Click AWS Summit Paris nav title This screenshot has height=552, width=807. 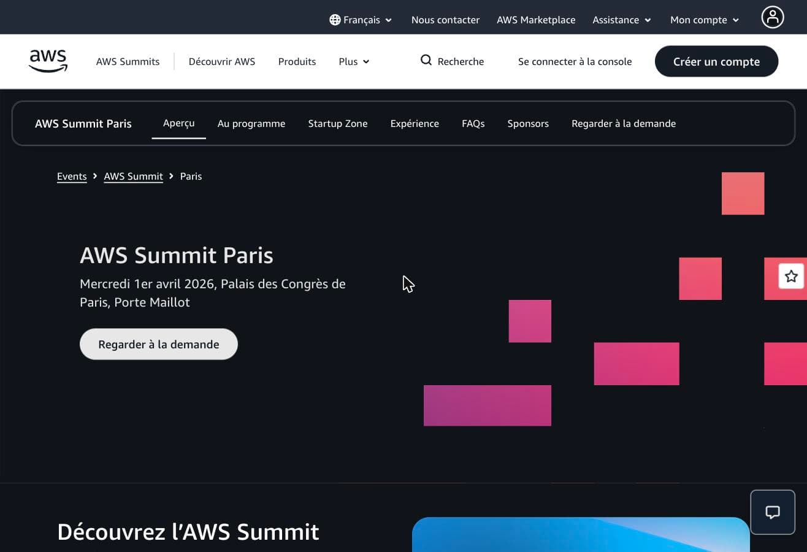[83, 123]
